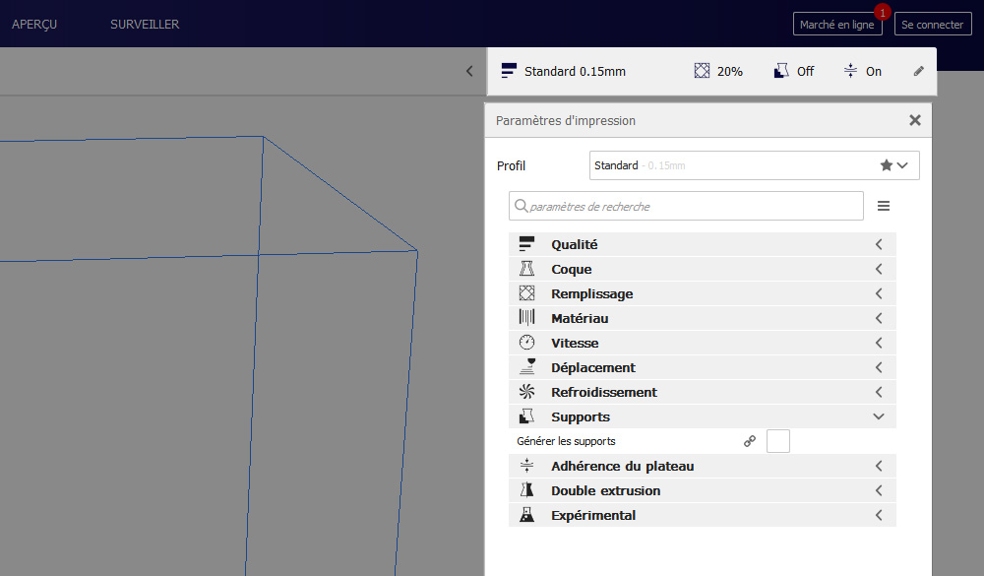The image size is (984, 576).
Task: Collapse the panel with the left arrow
Action: 469,71
